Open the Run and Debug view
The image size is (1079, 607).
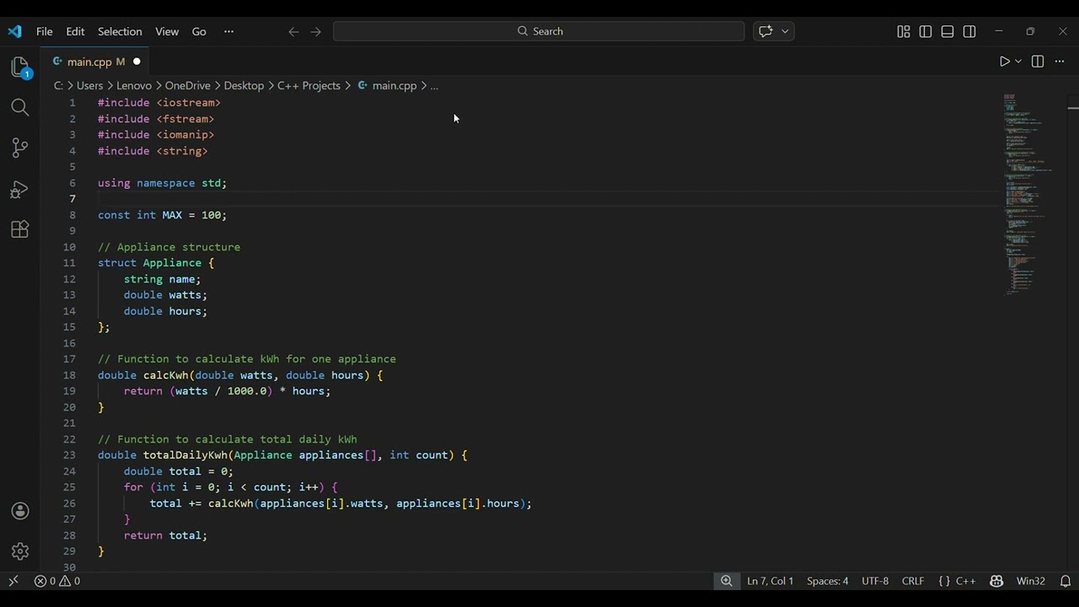pos(20,189)
